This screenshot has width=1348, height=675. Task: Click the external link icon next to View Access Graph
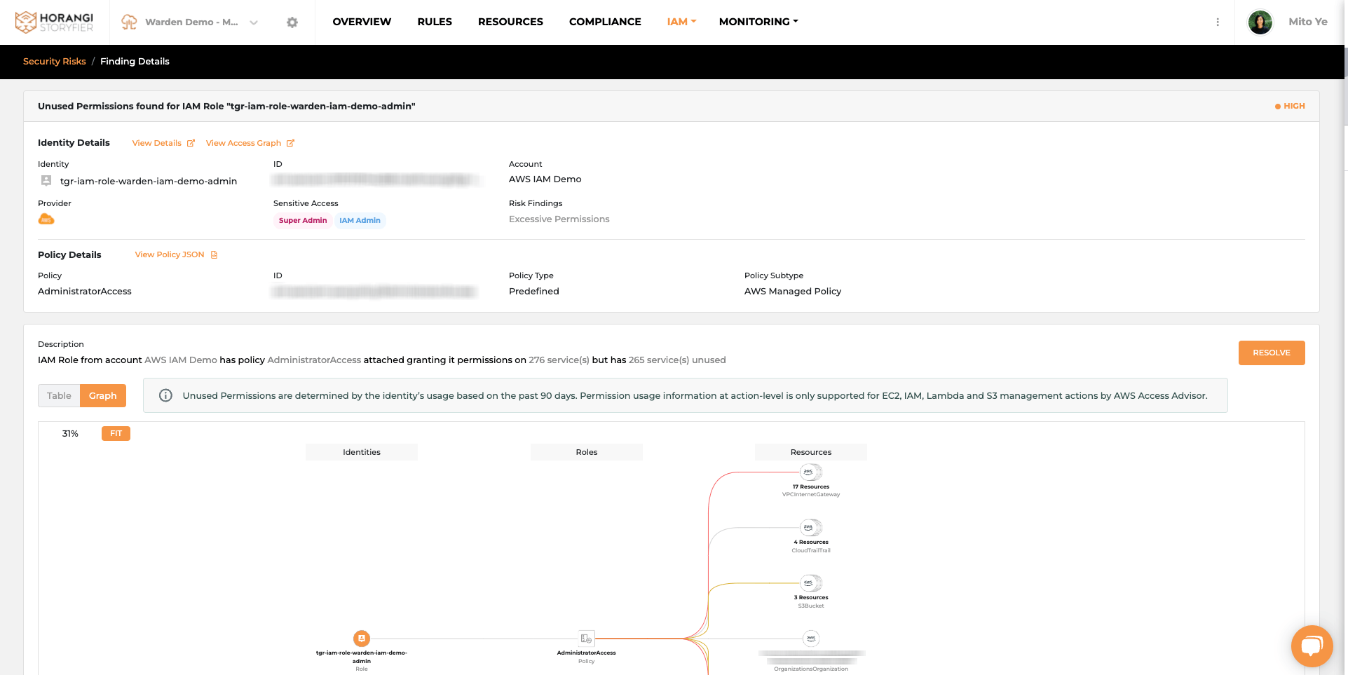(290, 143)
